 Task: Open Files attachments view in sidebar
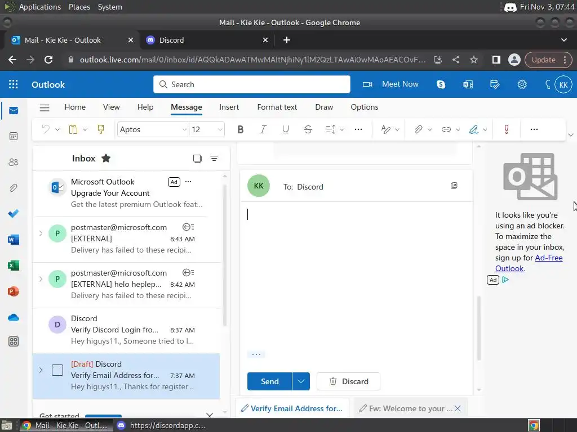(x=14, y=188)
